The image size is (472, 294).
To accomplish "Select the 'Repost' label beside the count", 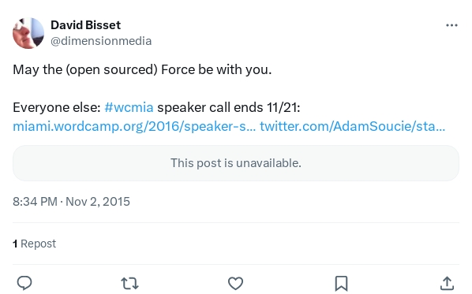I will coord(38,244).
